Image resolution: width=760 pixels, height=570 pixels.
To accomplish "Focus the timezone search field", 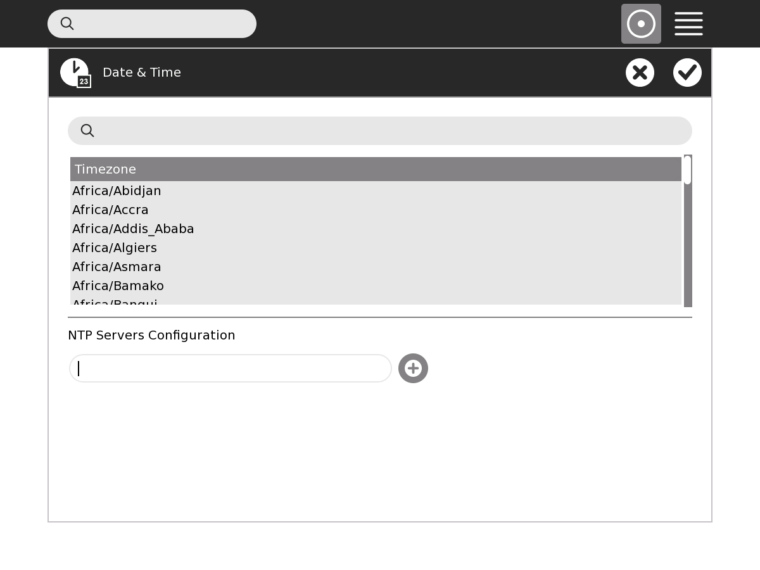I will click(393, 130).
